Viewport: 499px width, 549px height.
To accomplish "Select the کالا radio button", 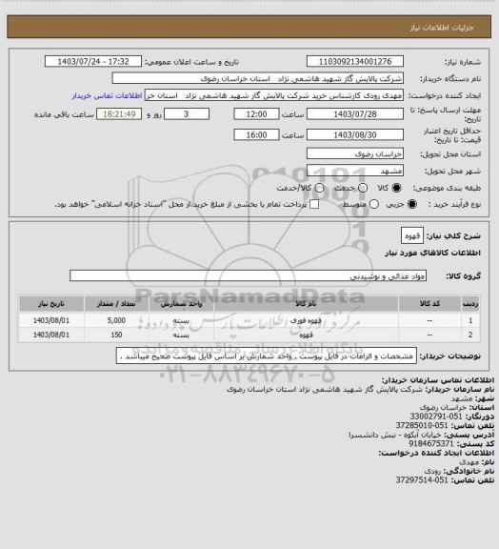I will click(396, 188).
